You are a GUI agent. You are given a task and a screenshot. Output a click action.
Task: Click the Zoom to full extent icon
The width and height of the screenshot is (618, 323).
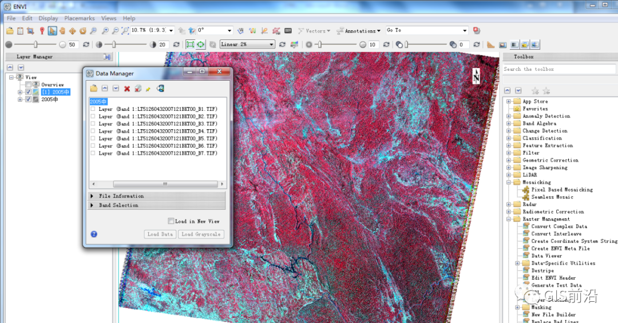click(x=125, y=31)
